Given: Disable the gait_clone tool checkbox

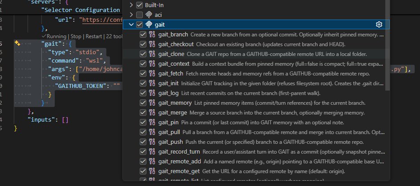Looking at the screenshot, I should [x=143, y=54].
